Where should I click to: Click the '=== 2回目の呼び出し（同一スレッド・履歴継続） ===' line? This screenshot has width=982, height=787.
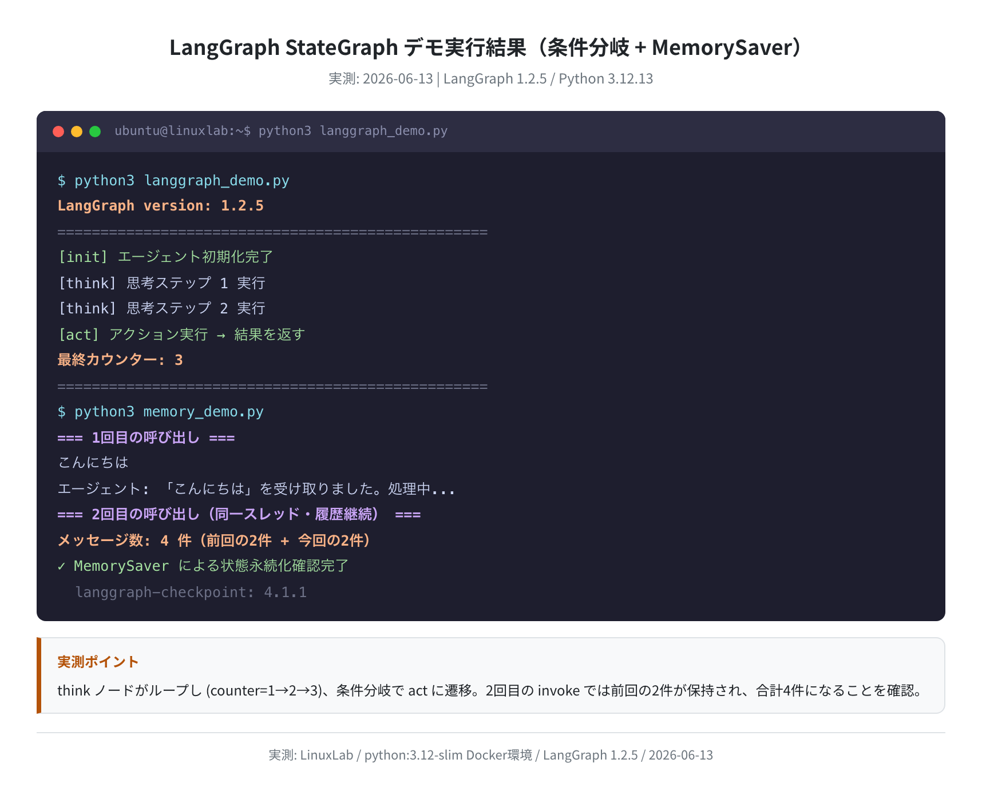(239, 514)
